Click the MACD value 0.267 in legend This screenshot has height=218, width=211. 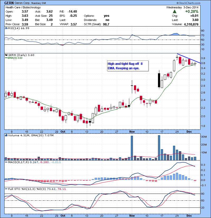34,162
